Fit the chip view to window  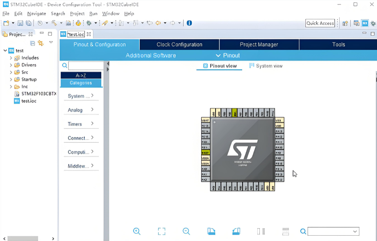tap(161, 231)
